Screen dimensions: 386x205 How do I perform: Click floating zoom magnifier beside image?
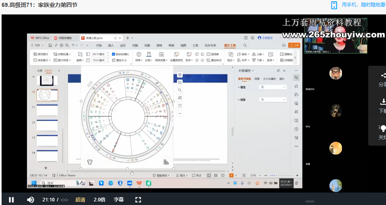click(180, 90)
